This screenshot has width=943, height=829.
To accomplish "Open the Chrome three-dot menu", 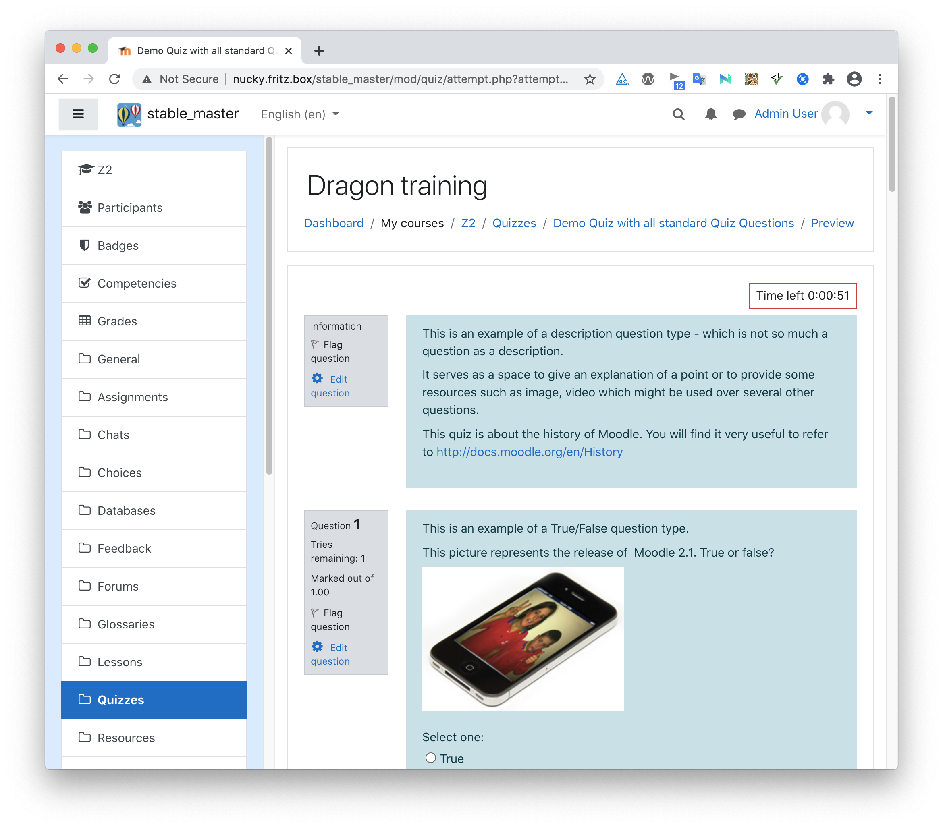I will [x=880, y=79].
